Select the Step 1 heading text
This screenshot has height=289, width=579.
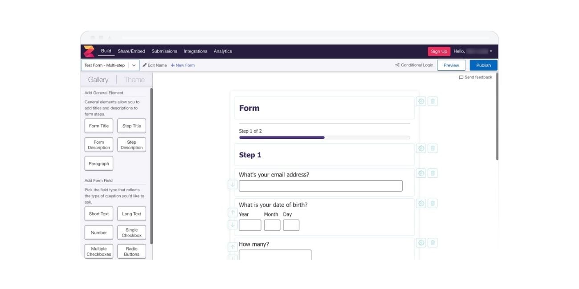(250, 155)
